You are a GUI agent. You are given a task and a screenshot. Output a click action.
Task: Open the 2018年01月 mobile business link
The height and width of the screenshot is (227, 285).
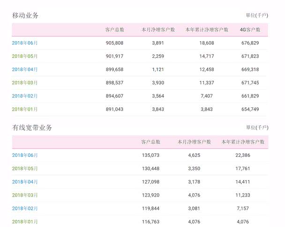[25, 109]
